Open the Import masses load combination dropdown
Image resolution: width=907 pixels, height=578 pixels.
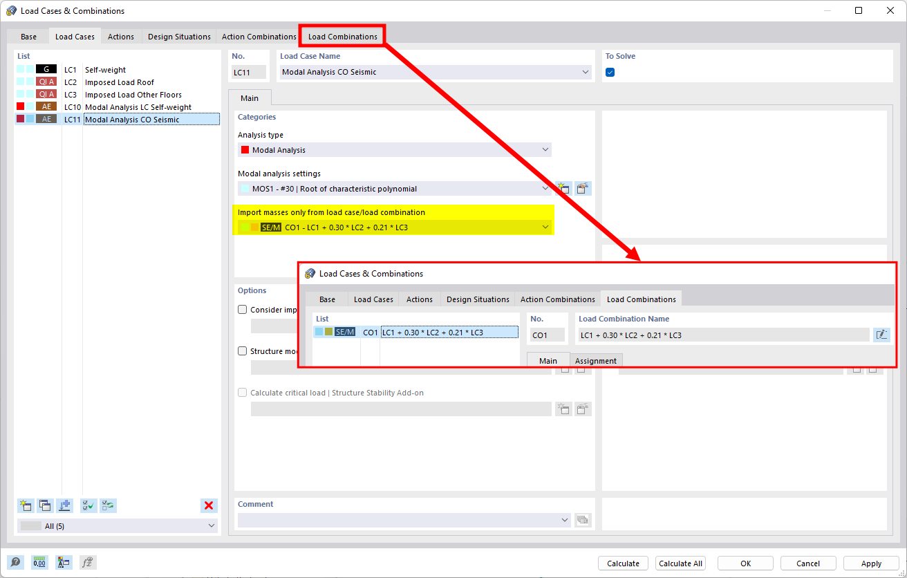click(x=545, y=227)
